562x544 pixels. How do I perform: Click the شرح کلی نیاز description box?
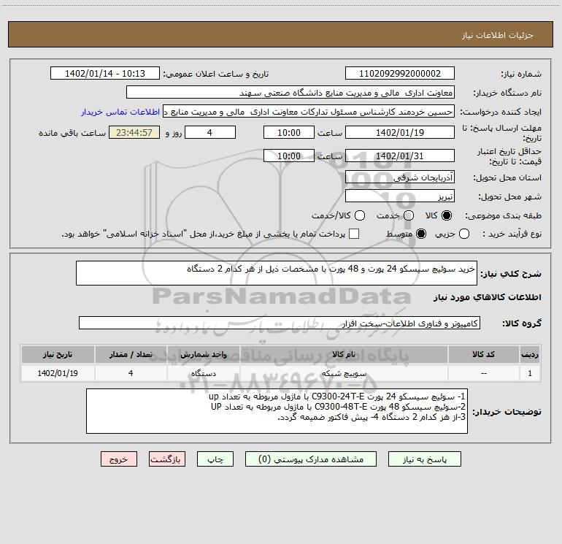(x=277, y=273)
